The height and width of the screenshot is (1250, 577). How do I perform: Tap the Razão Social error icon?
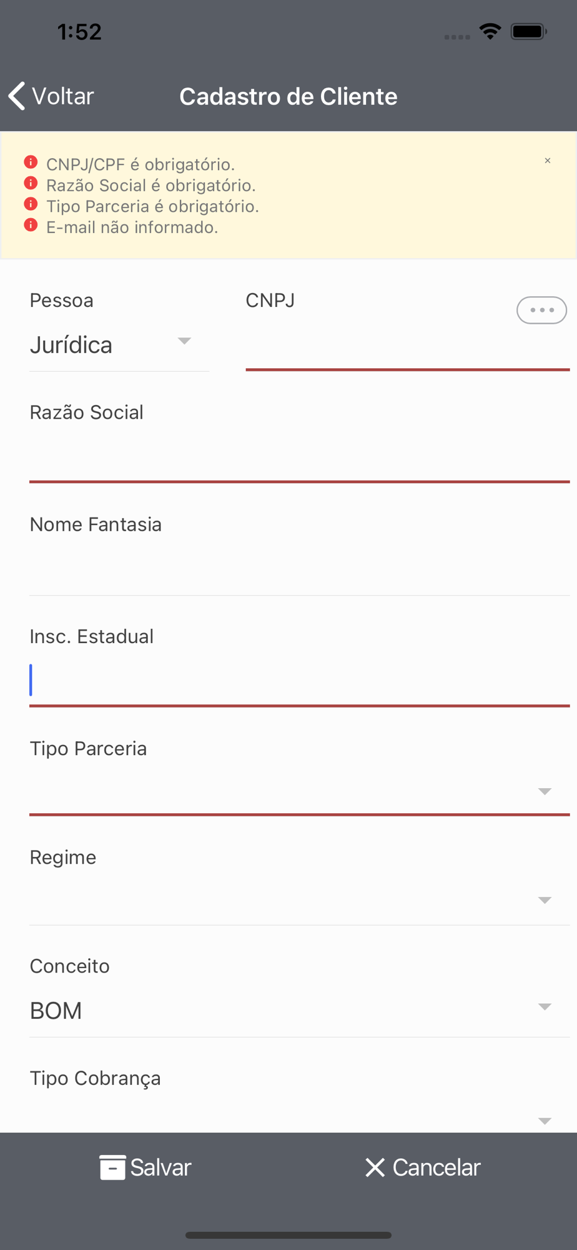31,184
